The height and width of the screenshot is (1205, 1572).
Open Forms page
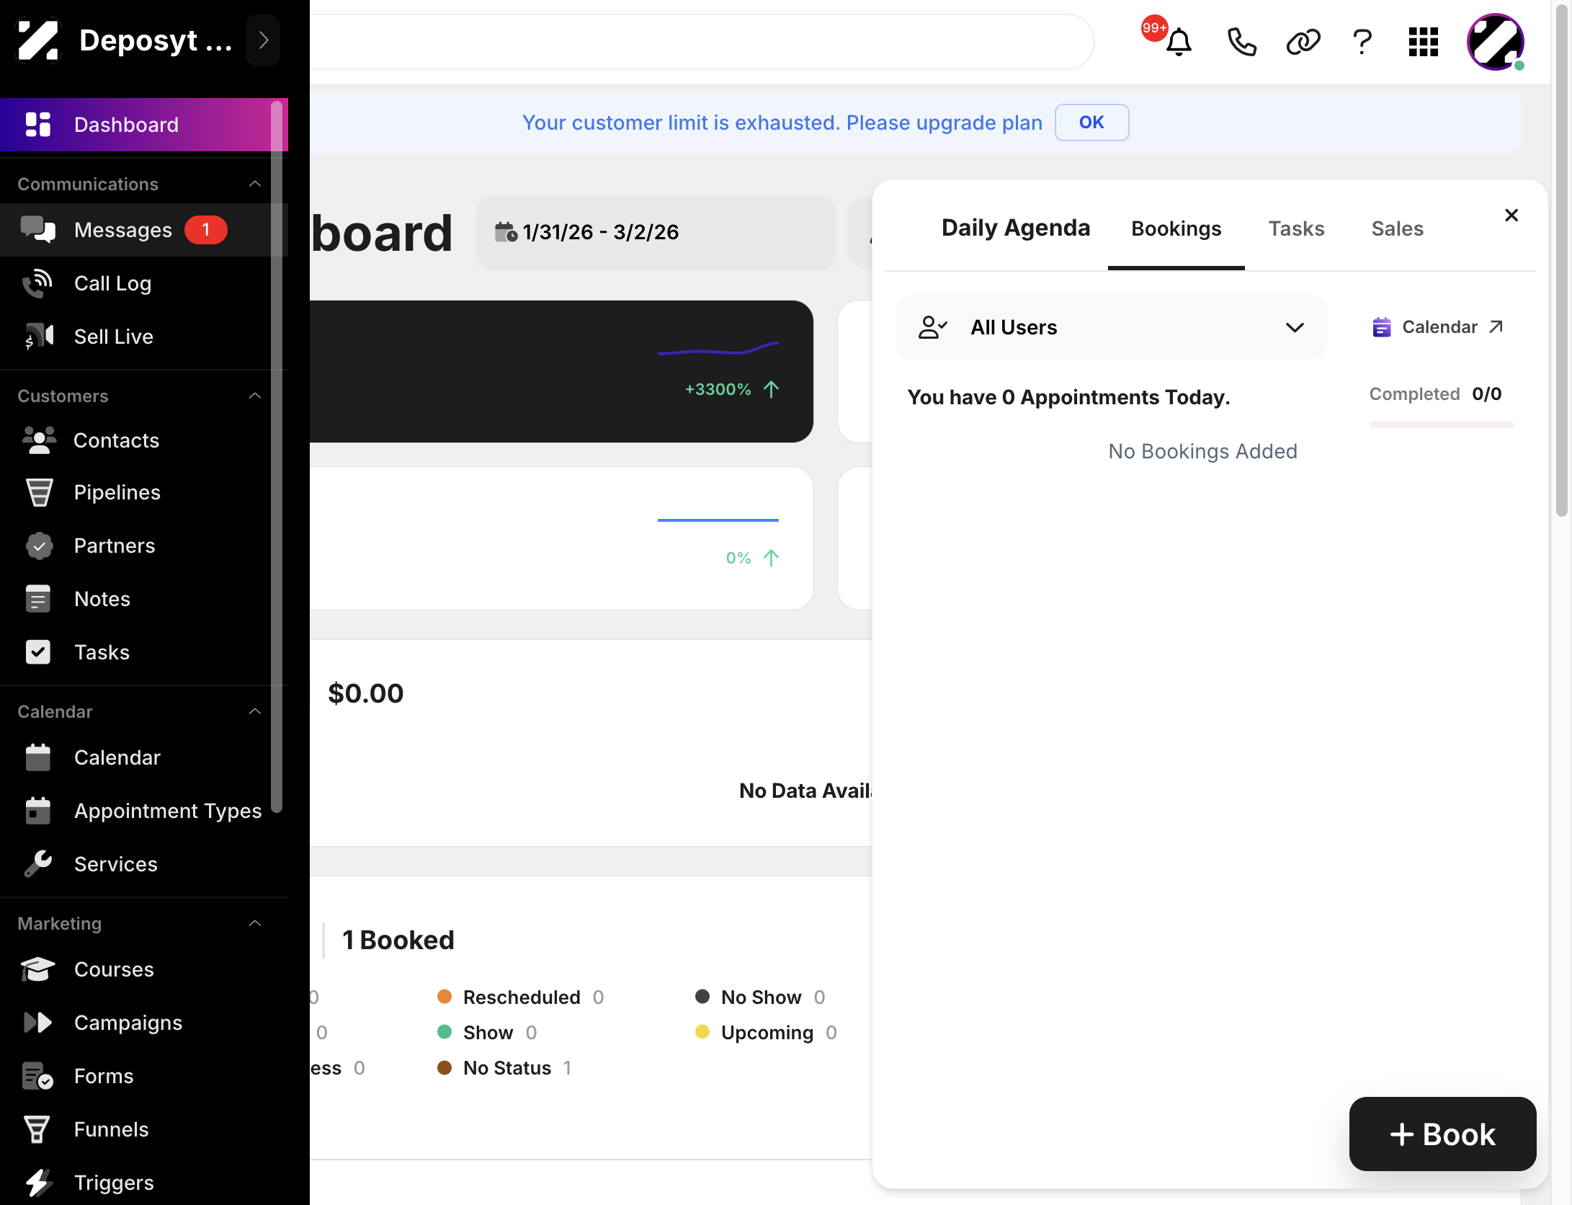144,1076
